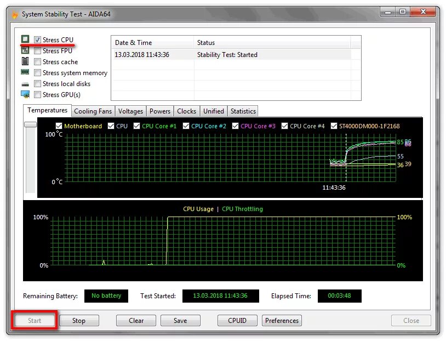Click the disk icon beside Stress local disks
The image size is (446, 341).
[25, 83]
